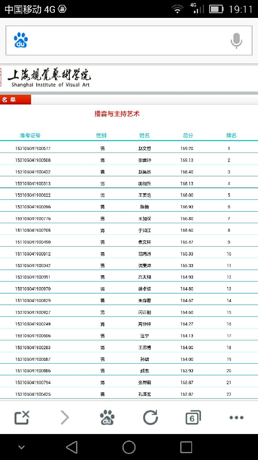Select the score 162.87
This screenshot has height=460, width=258.
click(187, 394)
